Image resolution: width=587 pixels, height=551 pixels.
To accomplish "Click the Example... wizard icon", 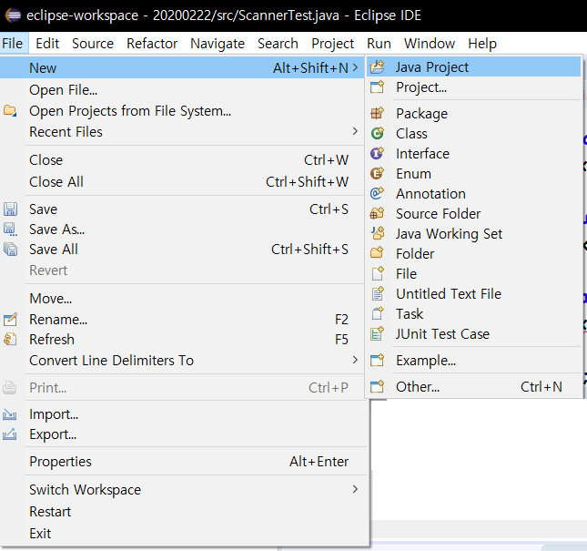I will [x=377, y=361].
